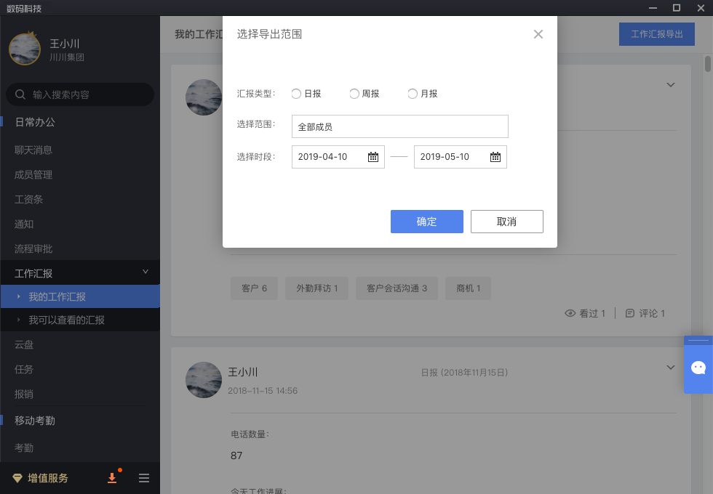Click the 增值服务 diamond icon
The height and width of the screenshot is (494, 713).
[17, 478]
